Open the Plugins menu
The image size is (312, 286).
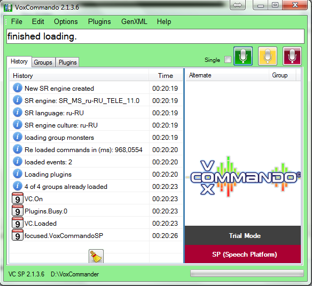point(99,22)
